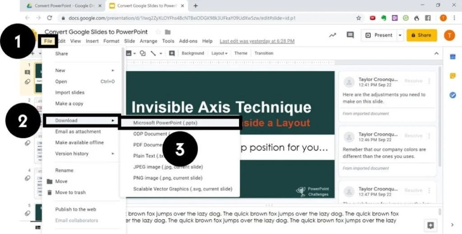Reload the current page
The width and height of the screenshot is (462, 234).
coord(50,18)
